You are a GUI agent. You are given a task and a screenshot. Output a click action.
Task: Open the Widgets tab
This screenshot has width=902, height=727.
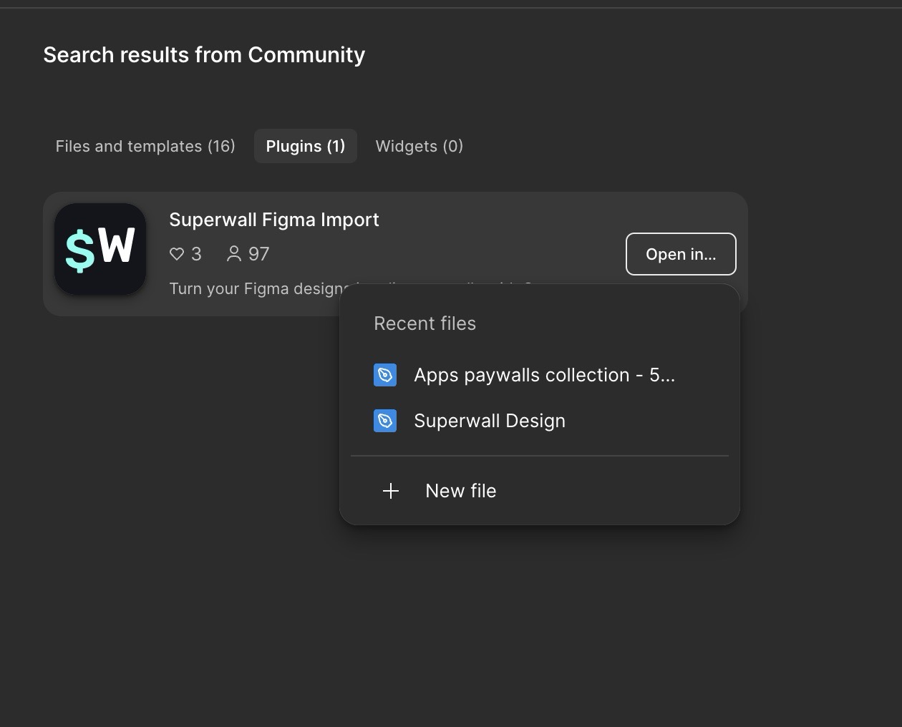pyautogui.click(x=419, y=146)
